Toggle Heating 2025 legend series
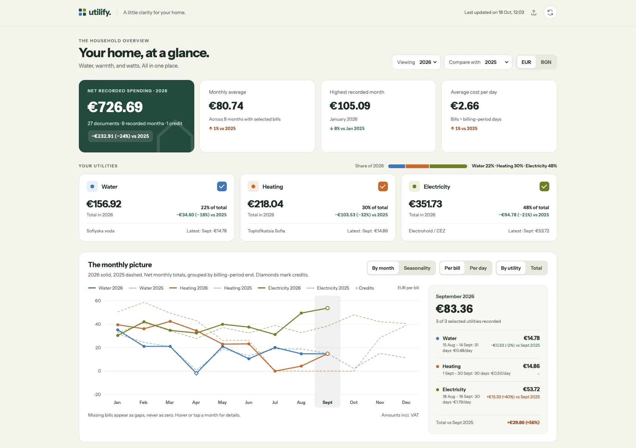The image size is (636, 448). pyautogui.click(x=233, y=288)
